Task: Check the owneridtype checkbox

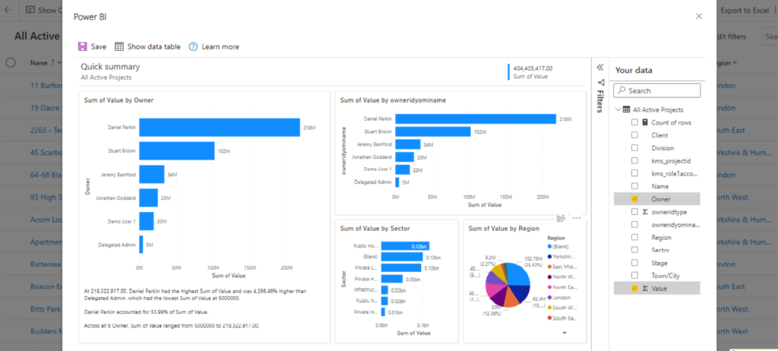Action: point(634,212)
